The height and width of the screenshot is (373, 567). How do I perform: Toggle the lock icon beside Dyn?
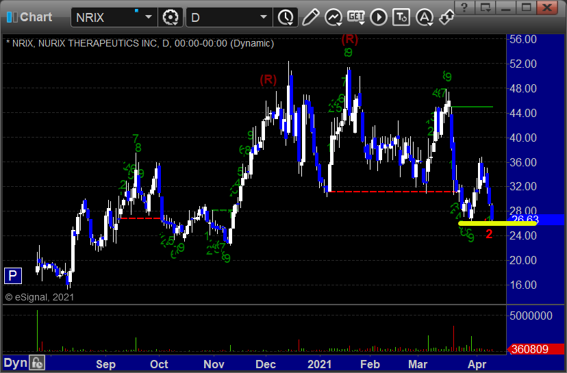click(x=37, y=363)
